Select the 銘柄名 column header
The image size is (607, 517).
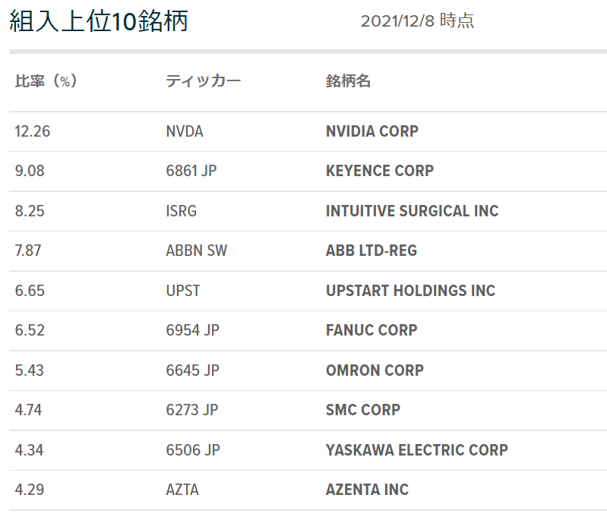tap(348, 81)
